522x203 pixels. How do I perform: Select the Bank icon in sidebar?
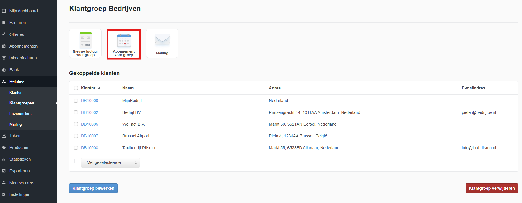(x=4, y=70)
